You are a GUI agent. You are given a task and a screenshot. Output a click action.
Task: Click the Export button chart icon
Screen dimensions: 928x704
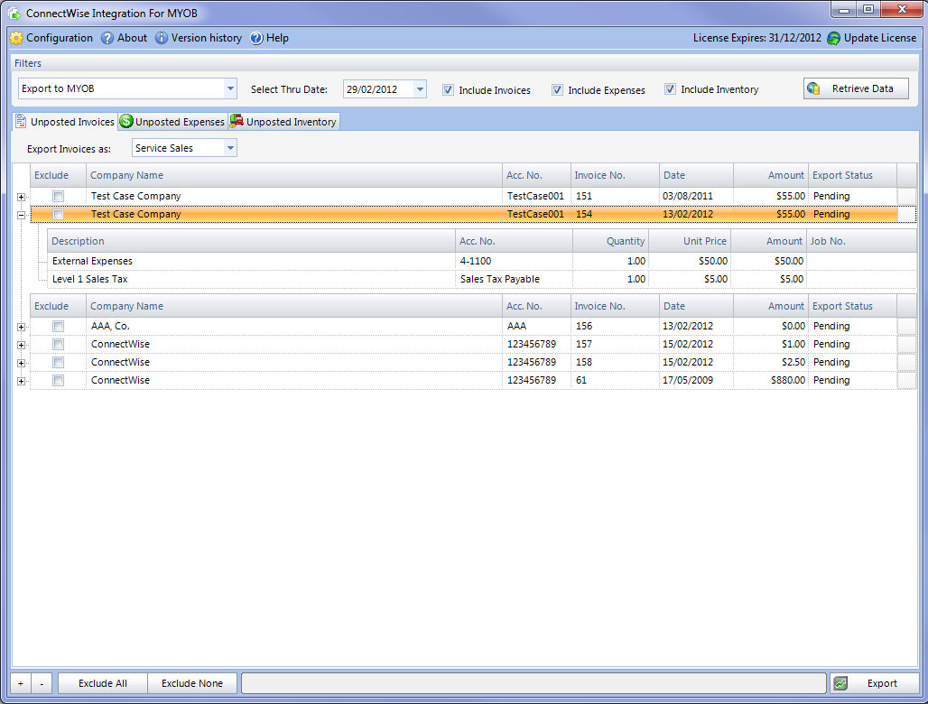pyautogui.click(x=840, y=683)
